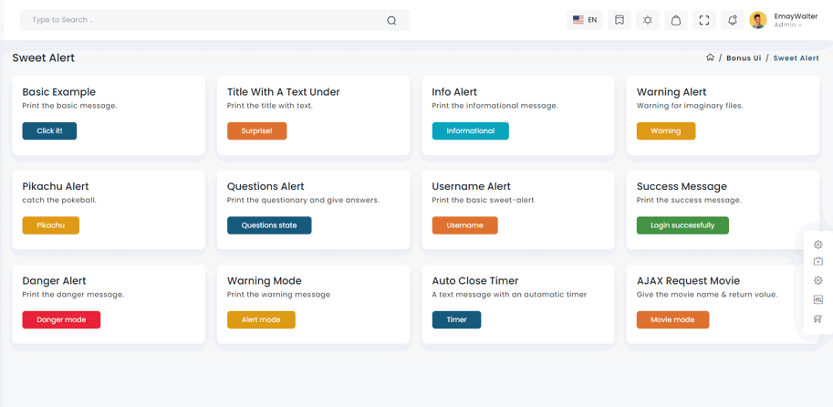Viewport: 833px width, 407px height.
Task: Expand the EmayWalter Admin profile menu
Action: 795,20
